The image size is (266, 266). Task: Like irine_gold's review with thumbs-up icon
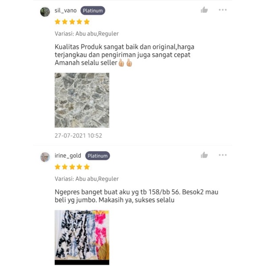pos(204,155)
